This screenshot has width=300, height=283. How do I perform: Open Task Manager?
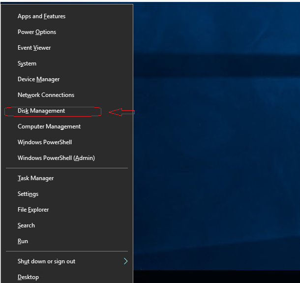(67, 178)
